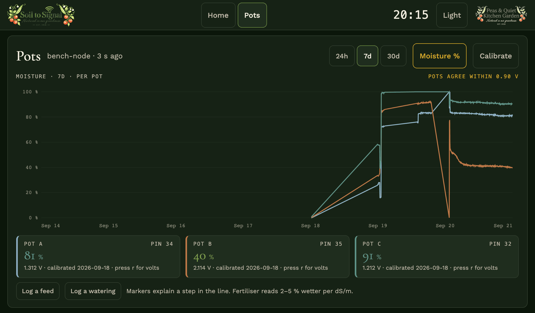Toggle the Light theme button
535x313 pixels.
point(452,15)
